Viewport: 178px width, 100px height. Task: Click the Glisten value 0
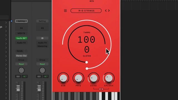coord(87,49)
